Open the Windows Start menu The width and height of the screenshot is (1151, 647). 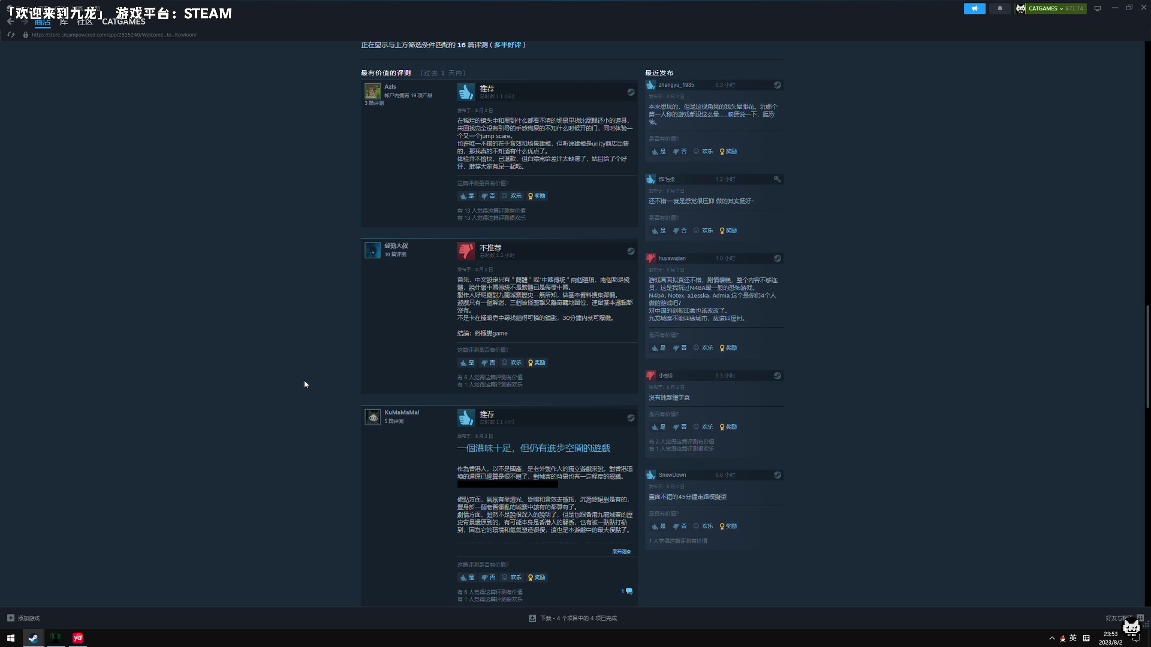pyautogui.click(x=11, y=638)
